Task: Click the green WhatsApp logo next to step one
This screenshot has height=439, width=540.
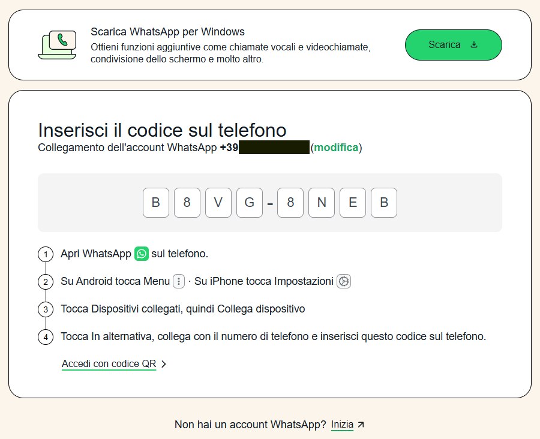Action: pos(141,254)
